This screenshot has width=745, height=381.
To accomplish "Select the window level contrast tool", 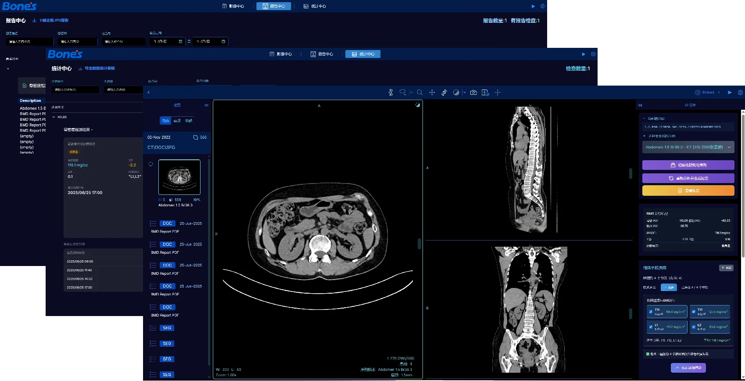I will pos(456,93).
